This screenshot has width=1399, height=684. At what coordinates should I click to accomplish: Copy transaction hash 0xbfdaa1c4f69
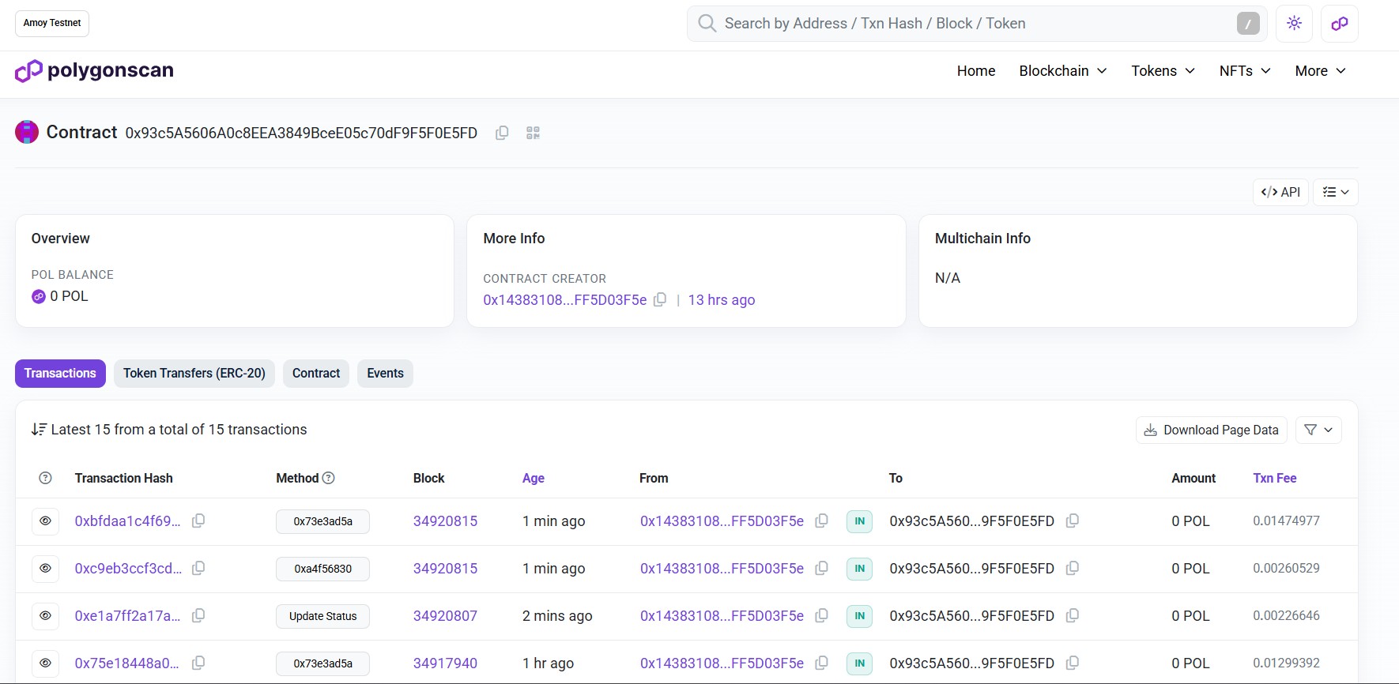pyautogui.click(x=198, y=521)
